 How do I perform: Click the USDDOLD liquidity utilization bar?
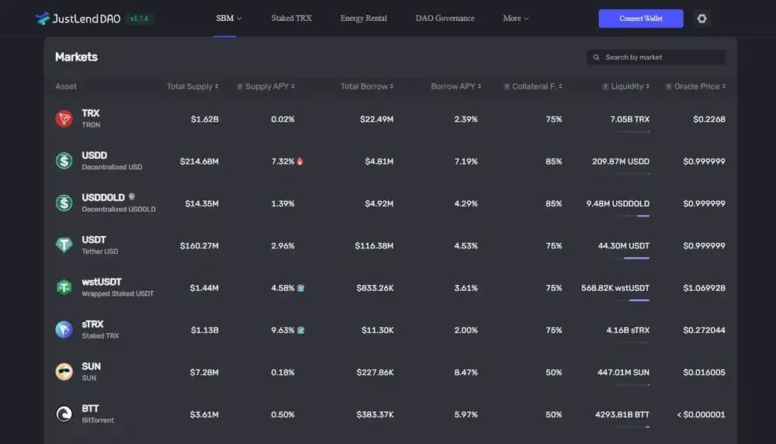click(x=632, y=216)
